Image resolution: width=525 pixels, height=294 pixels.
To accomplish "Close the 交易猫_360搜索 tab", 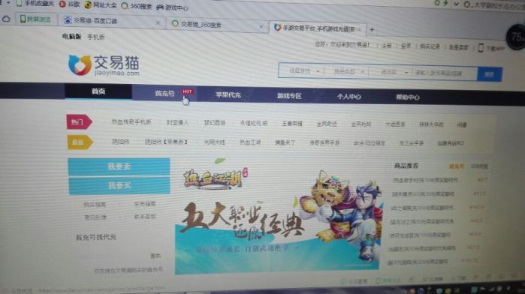I will point(261,27).
